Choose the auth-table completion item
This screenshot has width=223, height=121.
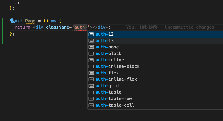109,92
